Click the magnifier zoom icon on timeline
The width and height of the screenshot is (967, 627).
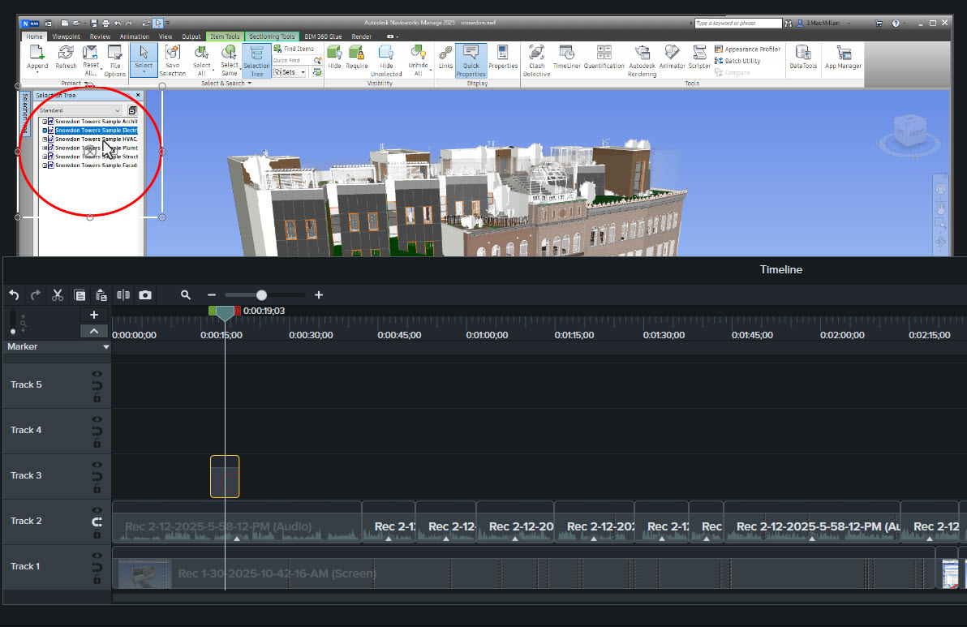tap(186, 295)
